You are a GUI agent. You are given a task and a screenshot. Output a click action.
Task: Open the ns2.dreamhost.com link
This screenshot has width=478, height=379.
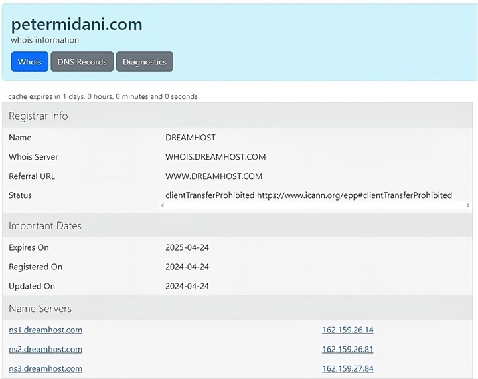point(45,349)
